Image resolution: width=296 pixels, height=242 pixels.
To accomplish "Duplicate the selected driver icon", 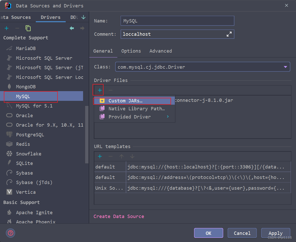I will pyautogui.click(x=28, y=28).
